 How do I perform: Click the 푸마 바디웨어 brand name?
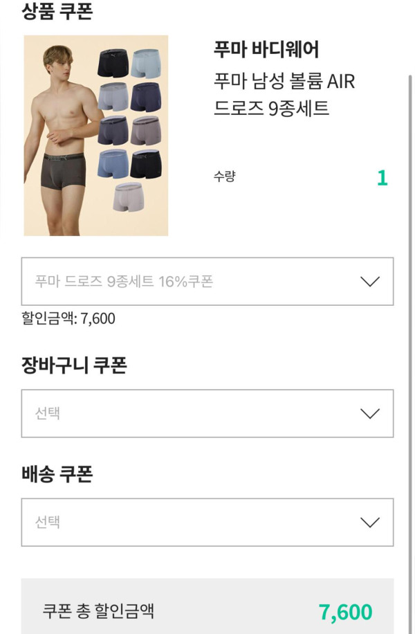266,50
